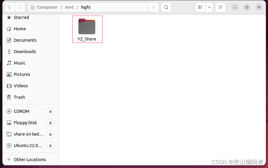Click the Computer path segment
Screen dimensions: 268x168
tap(47, 7)
